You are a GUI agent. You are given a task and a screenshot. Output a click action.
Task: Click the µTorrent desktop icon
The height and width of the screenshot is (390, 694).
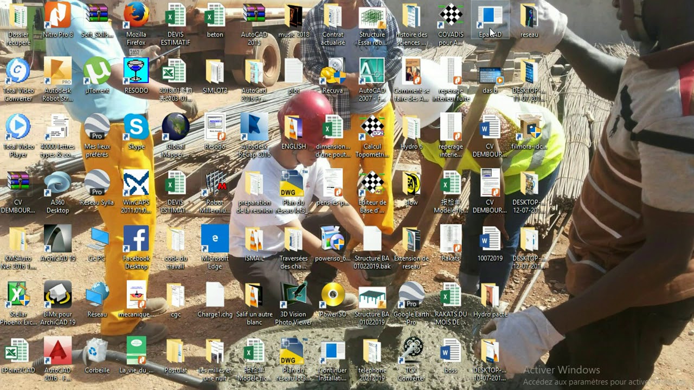[x=97, y=76]
